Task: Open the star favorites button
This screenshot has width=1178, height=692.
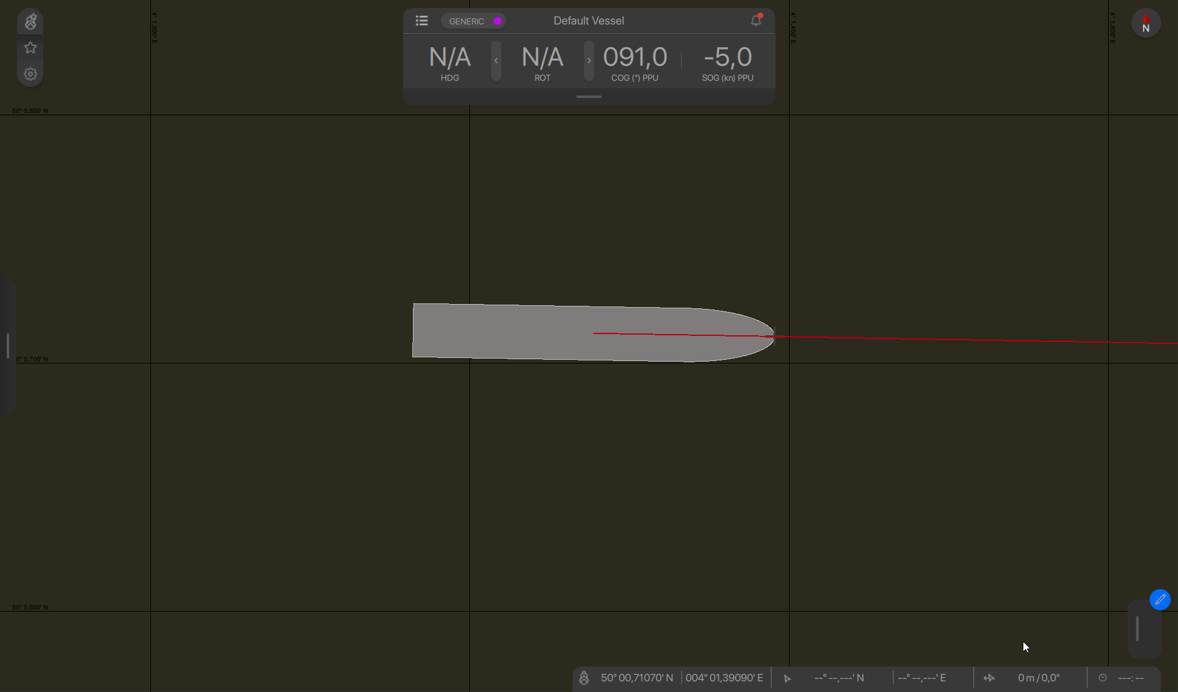Action: pyautogui.click(x=31, y=48)
